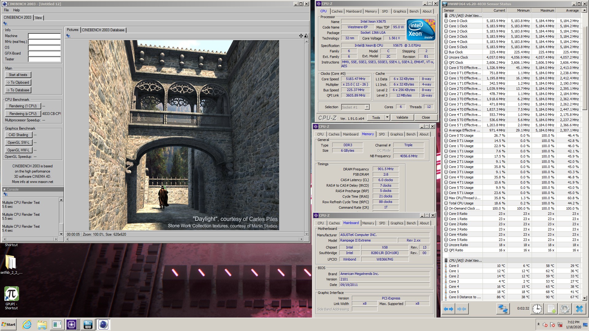Image resolution: width=589 pixels, height=331 pixels.
Task: Select the Uncore Clock sensor row
Action: [512, 57]
